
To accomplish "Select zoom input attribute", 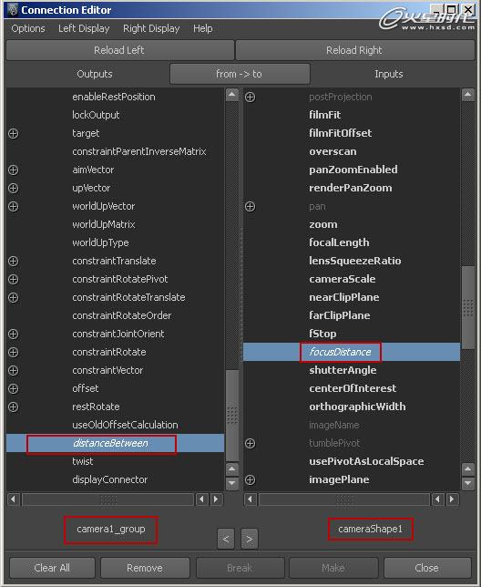I will coord(323,224).
